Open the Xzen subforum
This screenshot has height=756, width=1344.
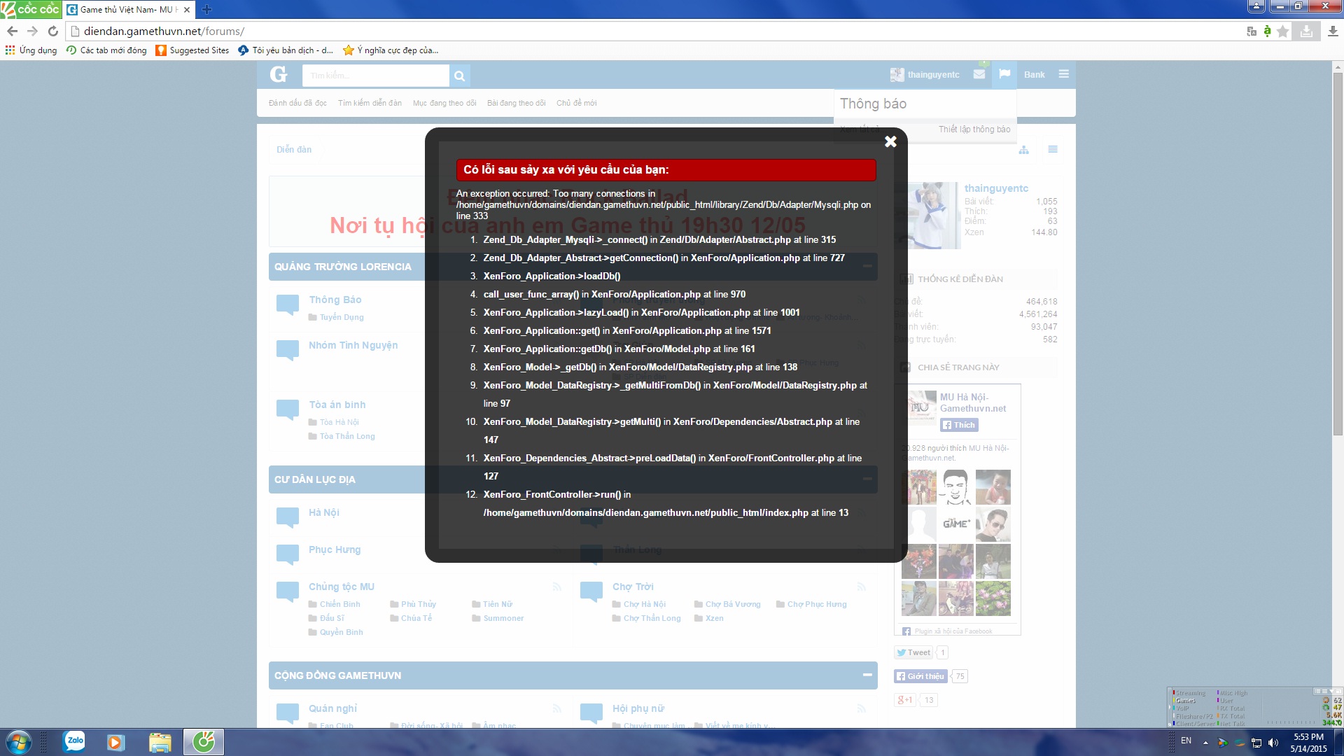(715, 618)
